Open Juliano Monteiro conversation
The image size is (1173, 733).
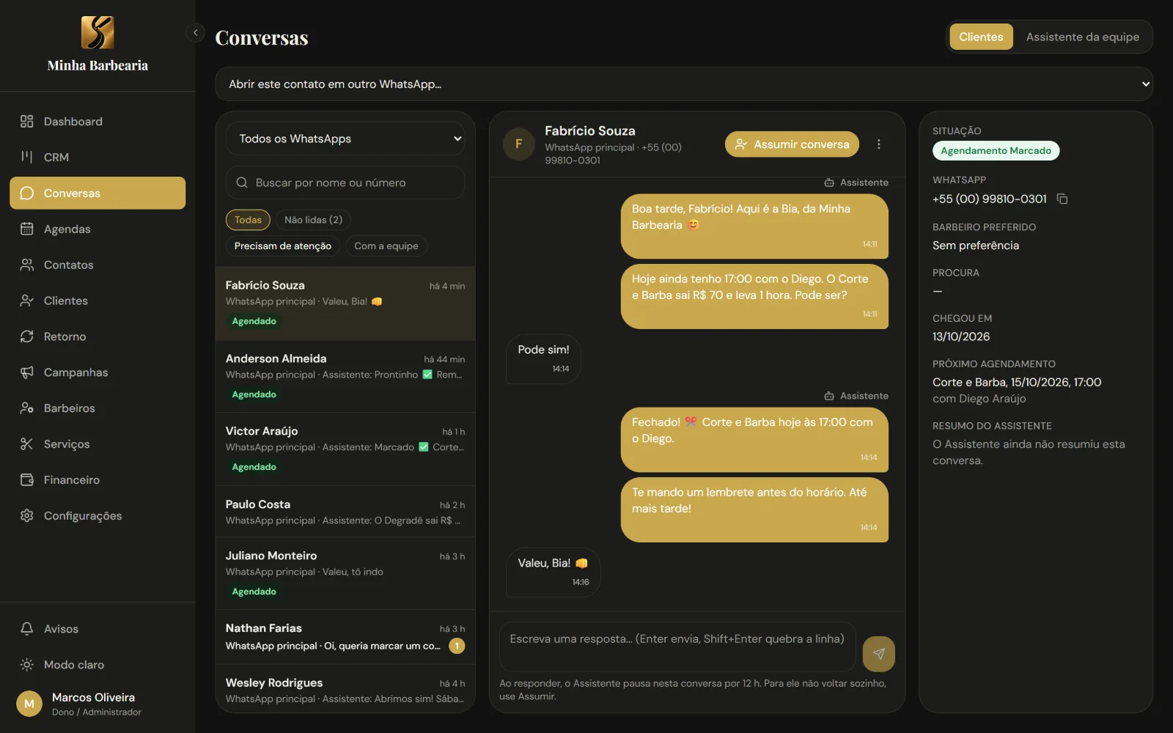pos(345,573)
